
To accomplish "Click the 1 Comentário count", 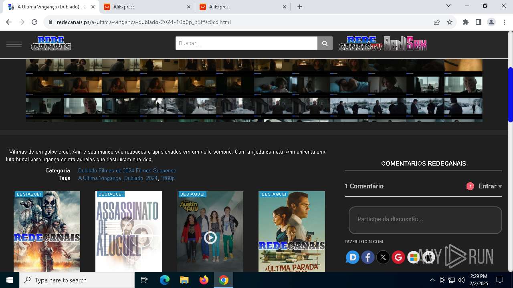I will 364,186.
